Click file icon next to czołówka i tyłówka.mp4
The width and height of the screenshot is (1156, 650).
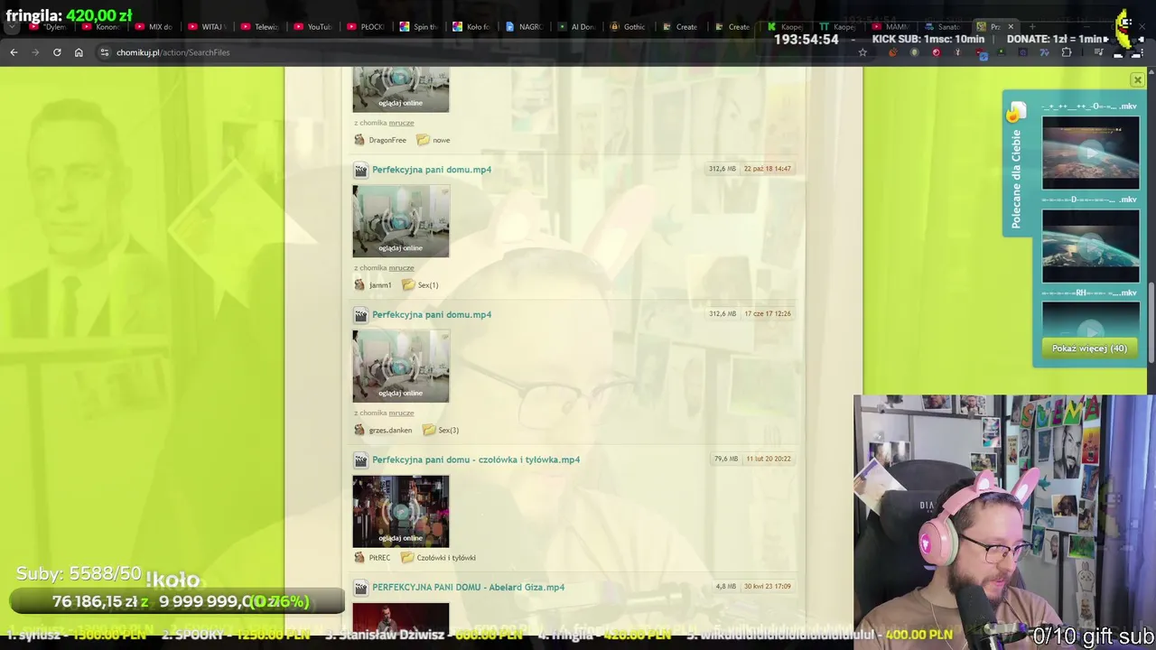pos(360,460)
